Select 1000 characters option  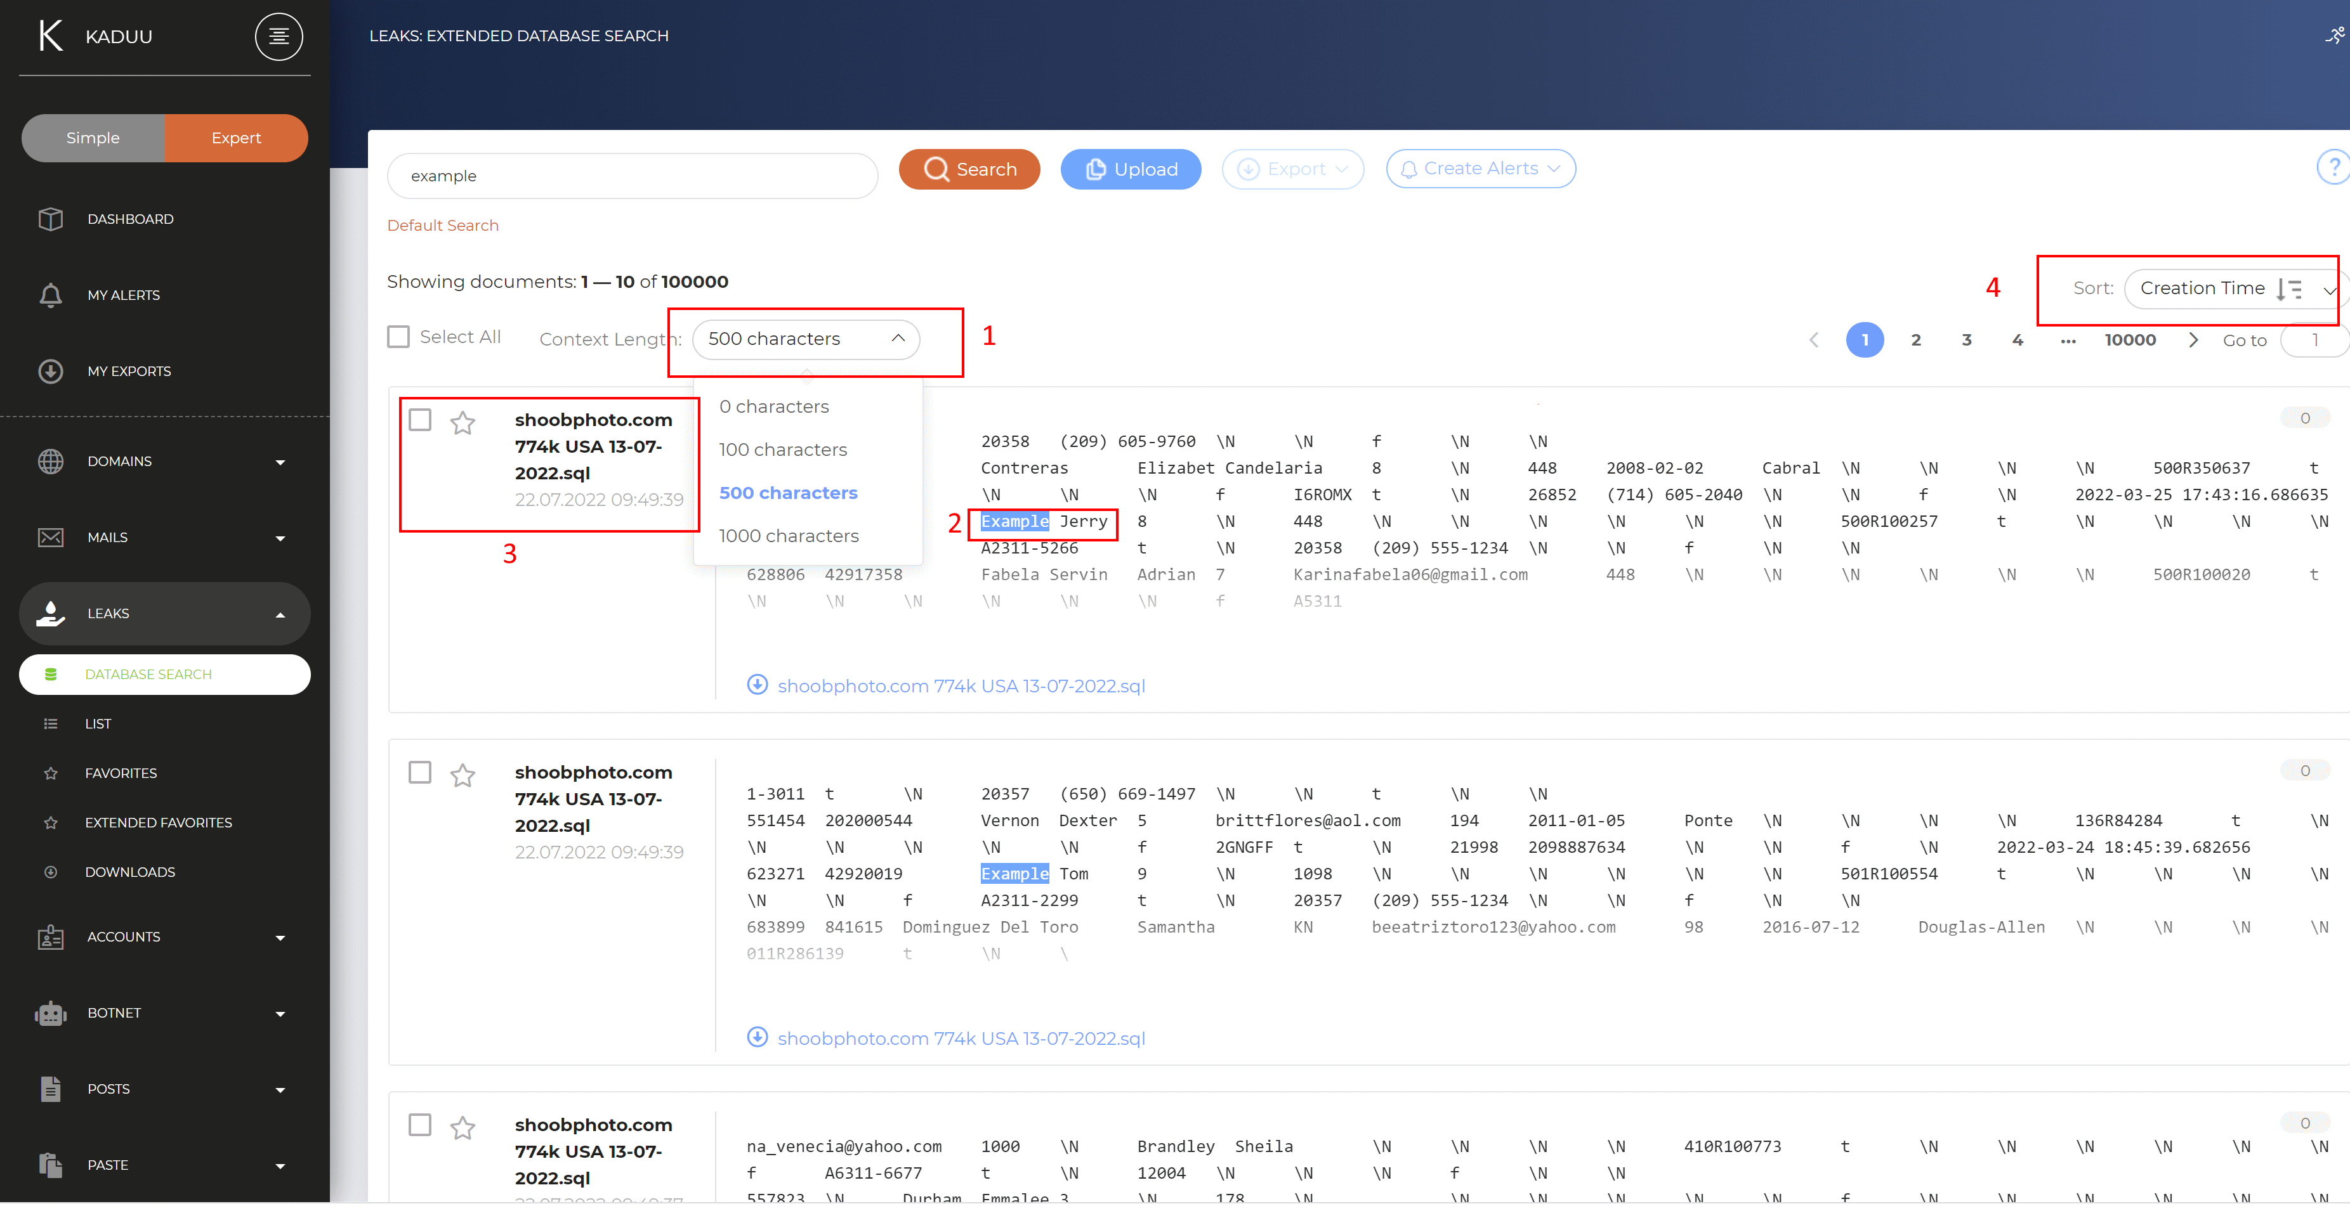click(x=808, y=536)
